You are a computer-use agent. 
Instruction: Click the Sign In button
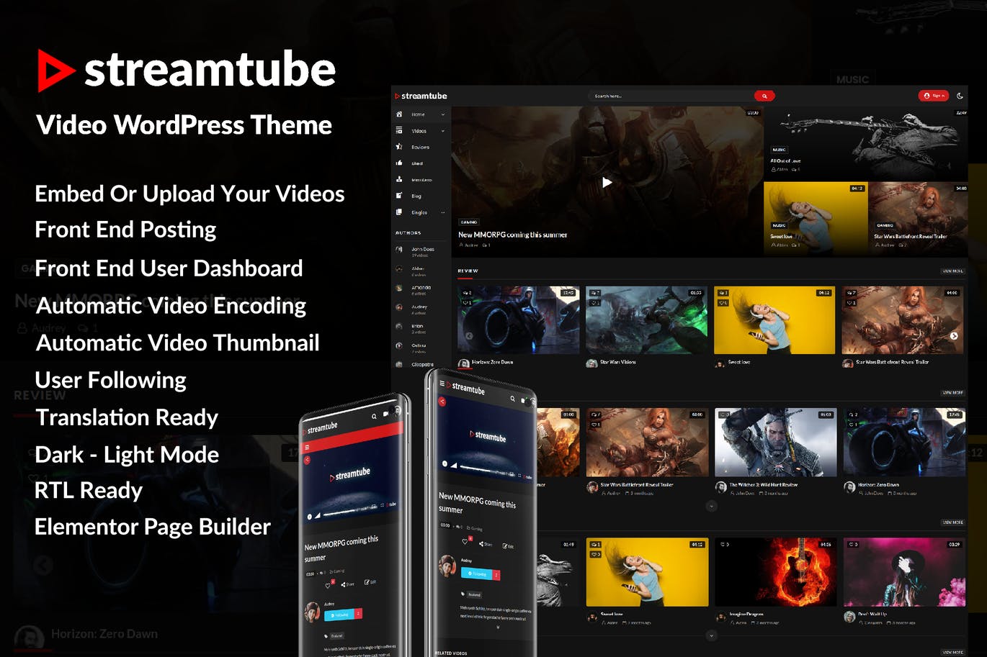[x=933, y=95]
